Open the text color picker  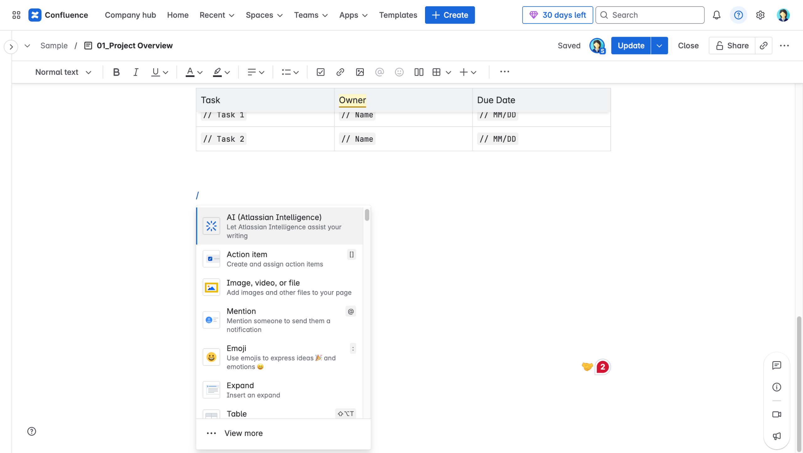(x=194, y=72)
